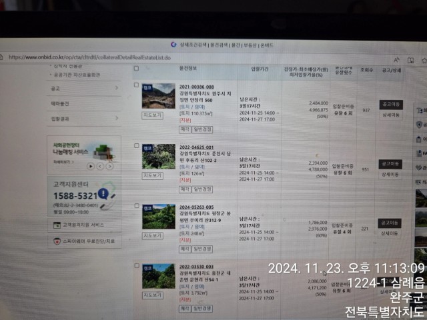Select checkbox for listing 2021-00386-008

[x=136, y=85]
